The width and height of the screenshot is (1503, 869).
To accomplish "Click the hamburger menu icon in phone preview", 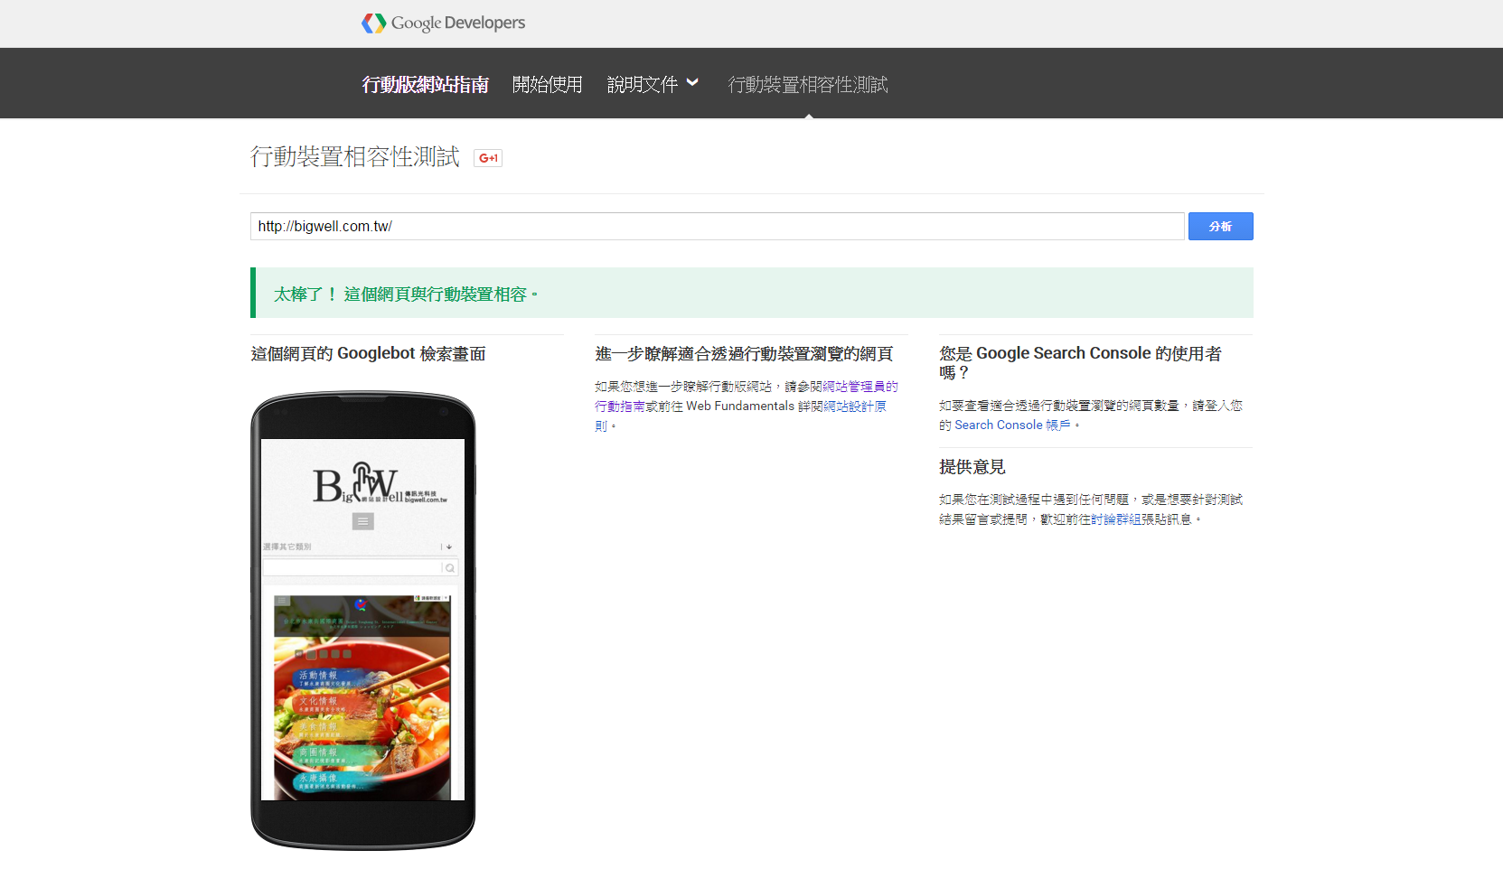I will click(x=362, y=521).
